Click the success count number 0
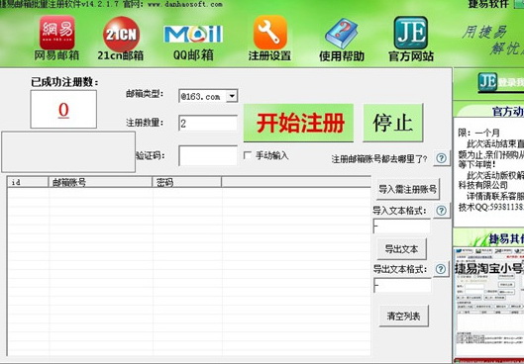Screen dimensions: 524x364 [63, 110]
